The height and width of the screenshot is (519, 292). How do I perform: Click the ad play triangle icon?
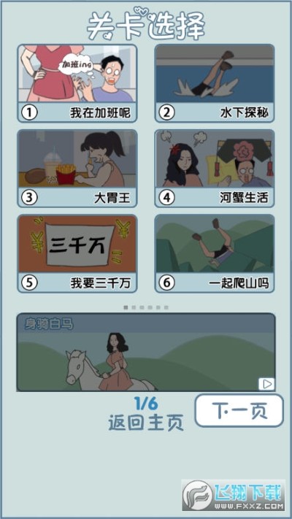click(x=267, y=384)
